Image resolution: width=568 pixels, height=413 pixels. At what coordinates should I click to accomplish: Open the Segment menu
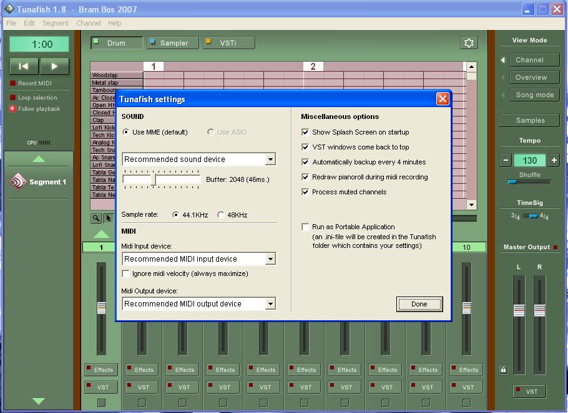pos(56,23)
